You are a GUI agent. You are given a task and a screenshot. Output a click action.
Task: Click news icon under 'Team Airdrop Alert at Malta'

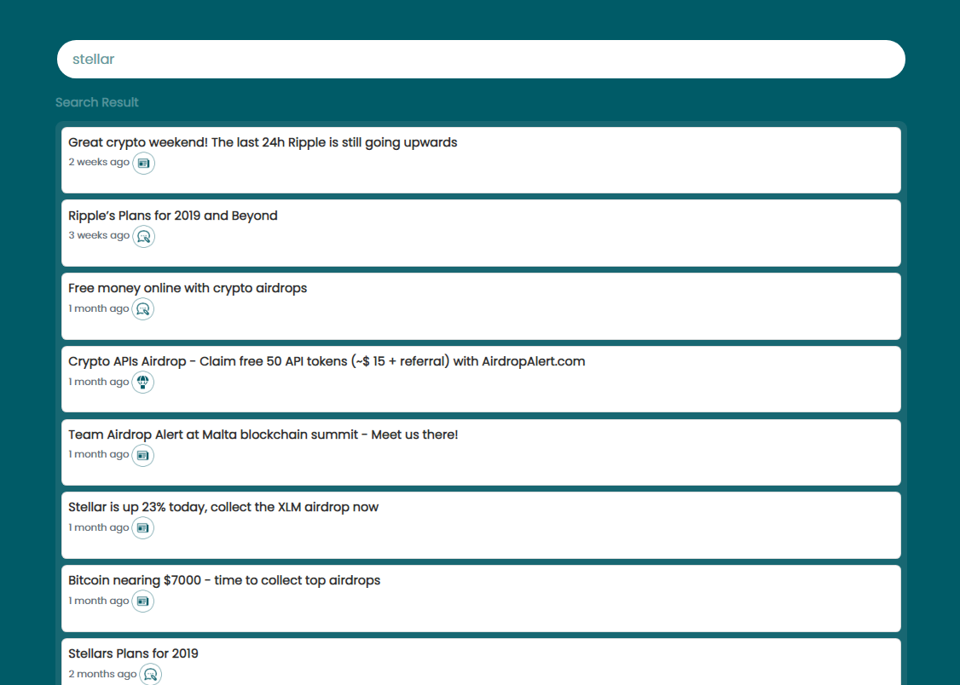(x=142, y=455)
